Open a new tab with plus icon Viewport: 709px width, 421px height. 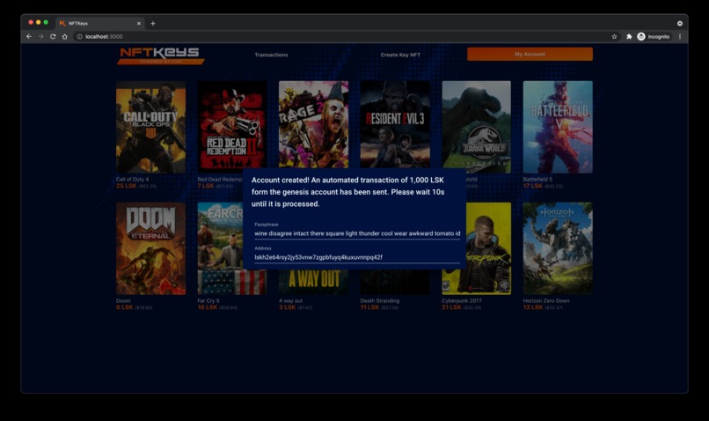[x=153, y=23]
